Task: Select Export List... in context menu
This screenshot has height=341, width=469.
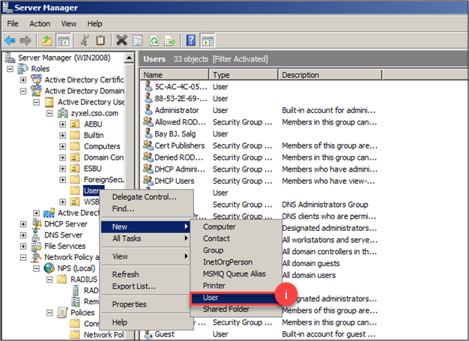Action: (146, 286)
